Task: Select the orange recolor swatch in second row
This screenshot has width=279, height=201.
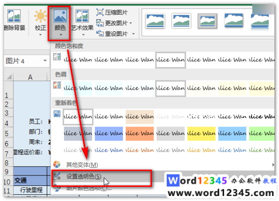Action: [x=139, y=134]
